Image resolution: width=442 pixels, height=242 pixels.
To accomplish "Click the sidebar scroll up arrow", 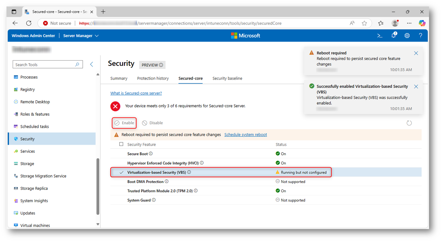I will pos(98,74).
